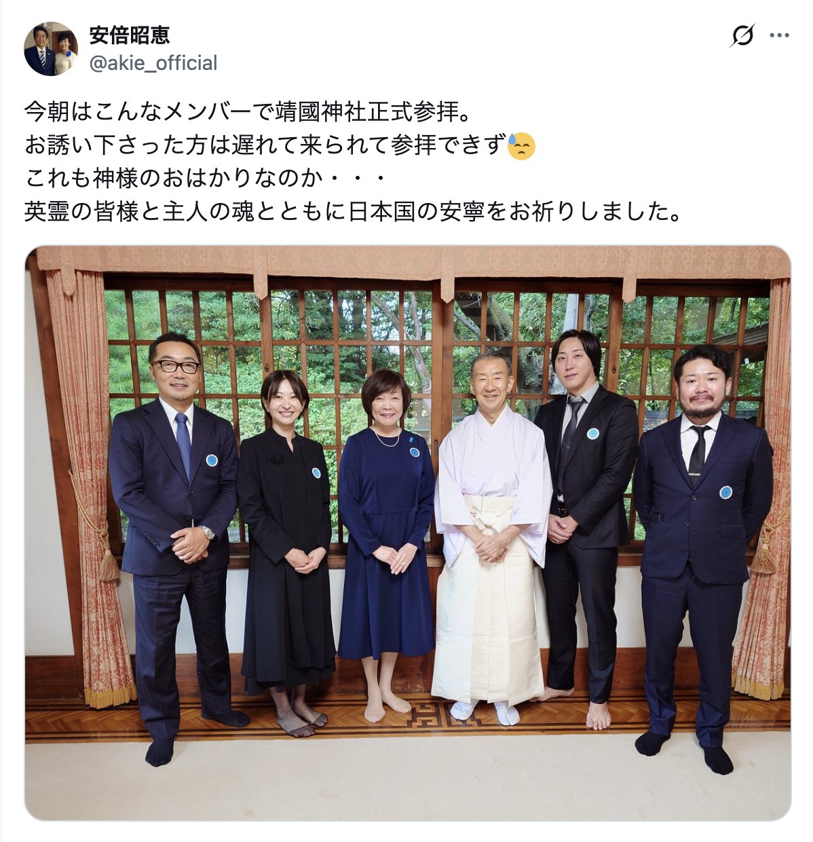Open the three-dot more options menu
The image size is (813, 842).
pos(779,35)
